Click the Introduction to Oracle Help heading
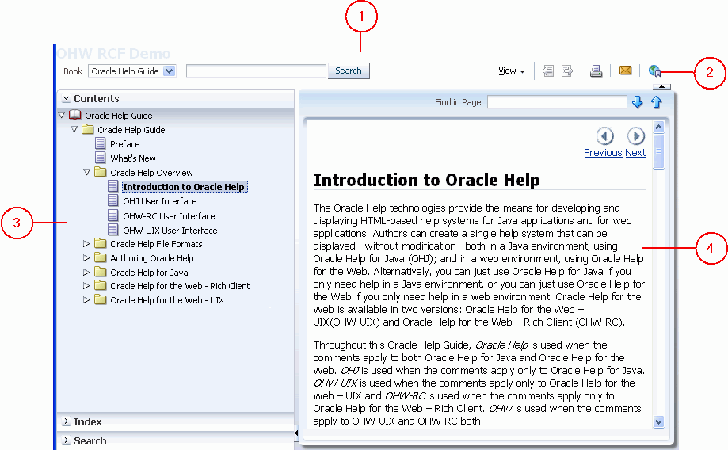Viewport: 728px width, 450px height. click(x=427, y=180)
